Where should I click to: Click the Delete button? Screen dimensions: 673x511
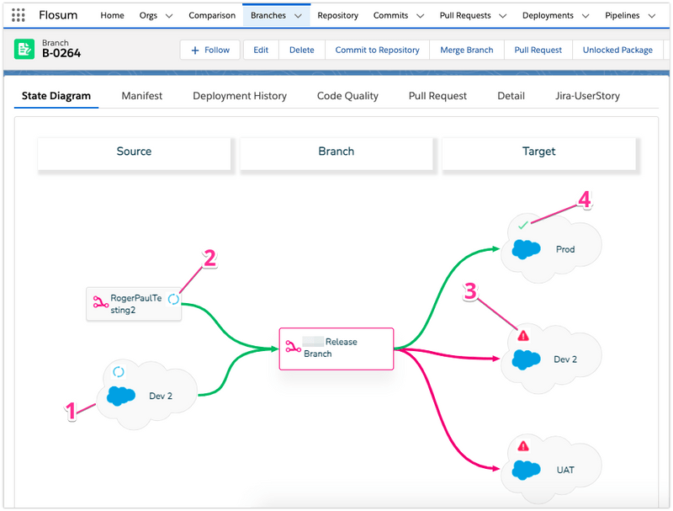coord(302,50)
